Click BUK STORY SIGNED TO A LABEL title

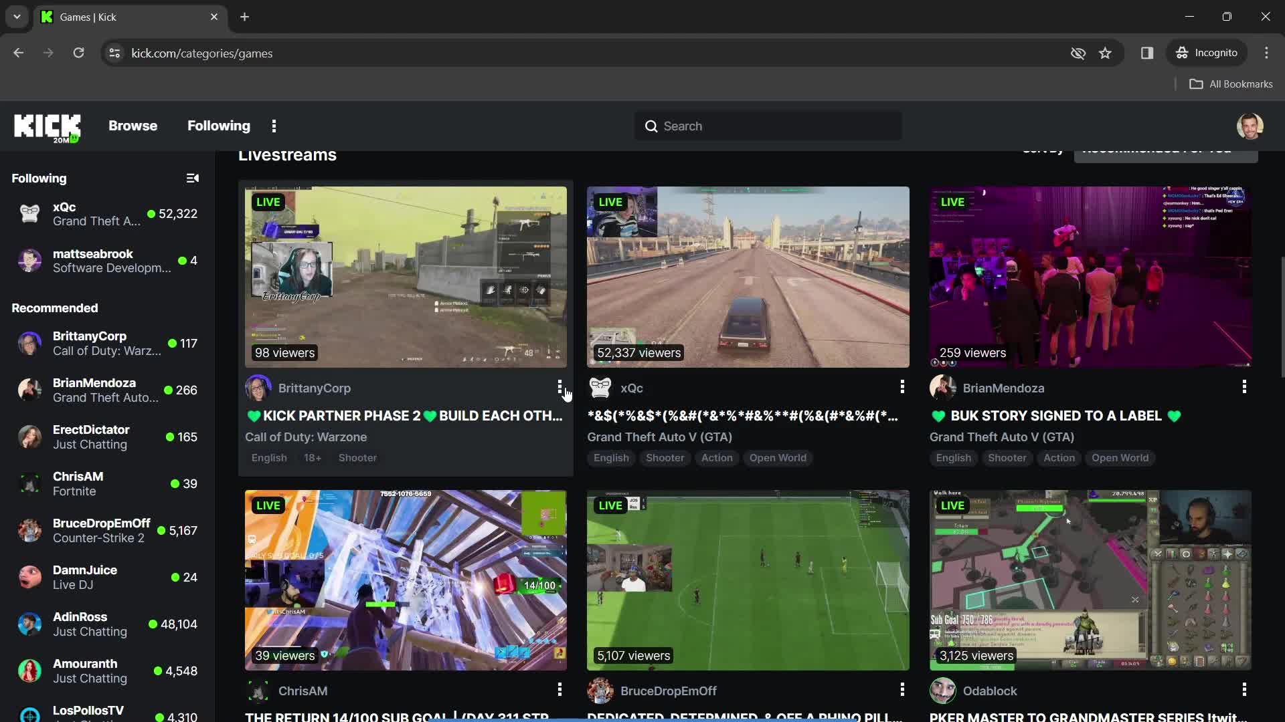click(1056, 416)
